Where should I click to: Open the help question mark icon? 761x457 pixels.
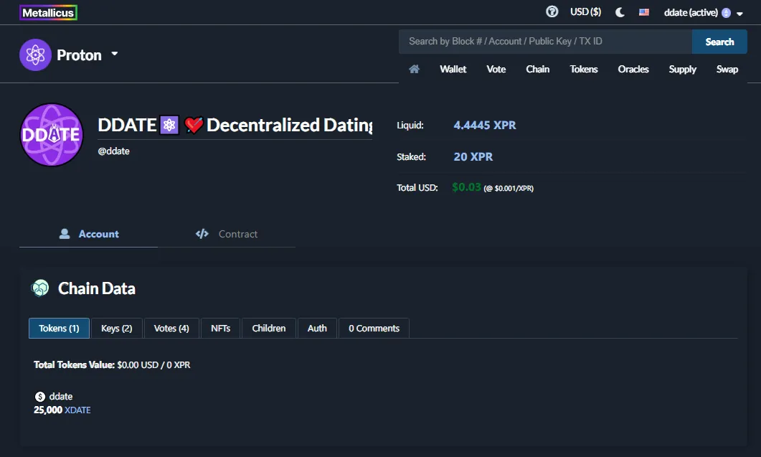point(552,11)
